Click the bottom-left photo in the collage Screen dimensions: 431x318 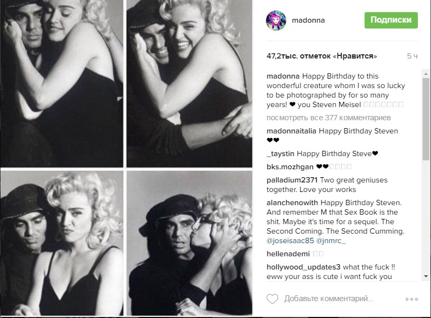pos(62,243)
